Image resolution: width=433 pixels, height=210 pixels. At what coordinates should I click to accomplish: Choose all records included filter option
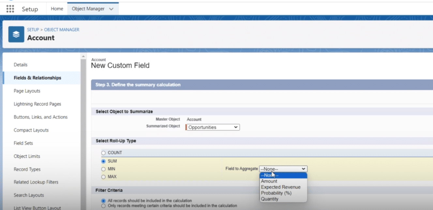(x=104, y=201)
